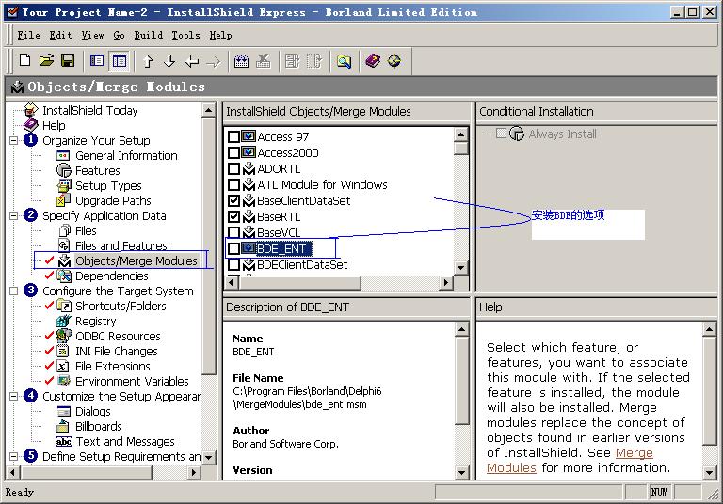This screenshot has width=723, height=504.
Task: Open the Edit menu
Action: click(x=60, y=35)
